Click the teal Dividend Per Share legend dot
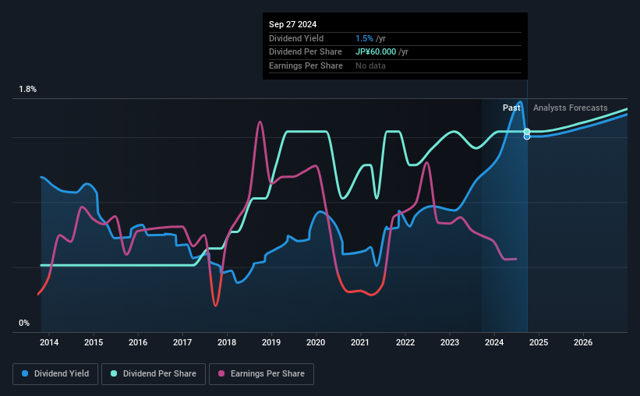 pyautogui.click(x=114, y=373)
